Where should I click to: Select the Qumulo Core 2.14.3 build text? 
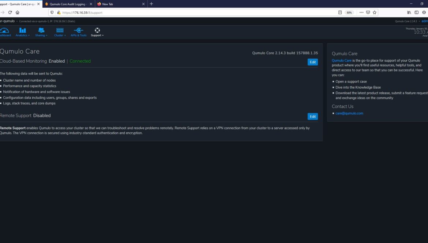[x=285, y=53]
